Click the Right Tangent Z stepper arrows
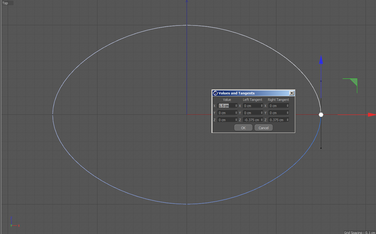This screenshot has height=234, width=376. [287, 120]
